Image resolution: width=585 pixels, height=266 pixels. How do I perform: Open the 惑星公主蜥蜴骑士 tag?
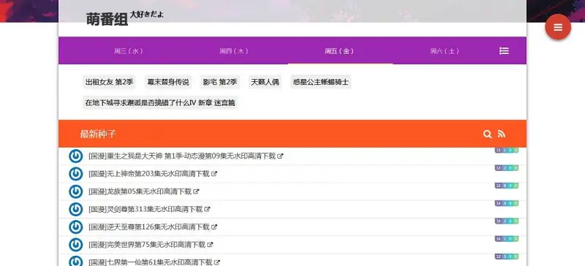point(321,82)
